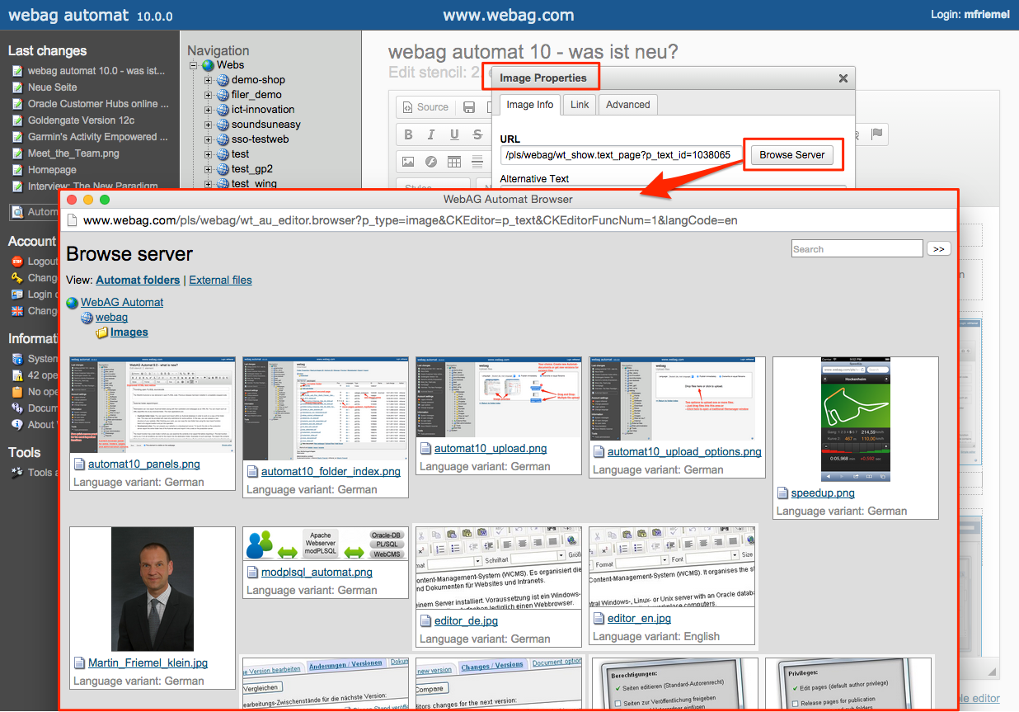Expand the demo-shop tree node
1019x712 pixels.
(x=209, y=80)
